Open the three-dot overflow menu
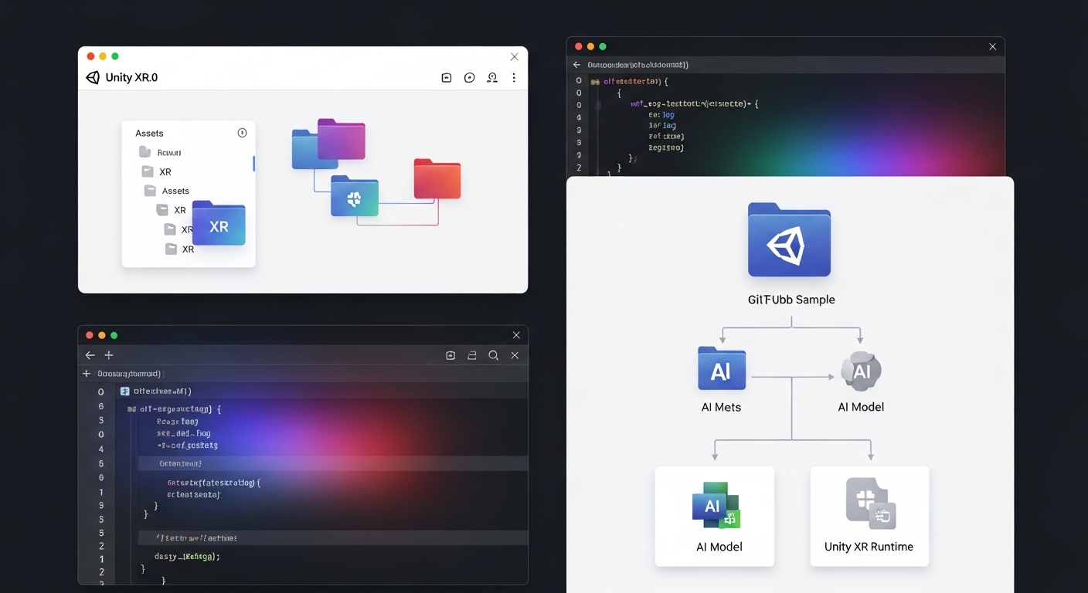Viewport: 1088px width, 593px height. click(x=514, y=77)
